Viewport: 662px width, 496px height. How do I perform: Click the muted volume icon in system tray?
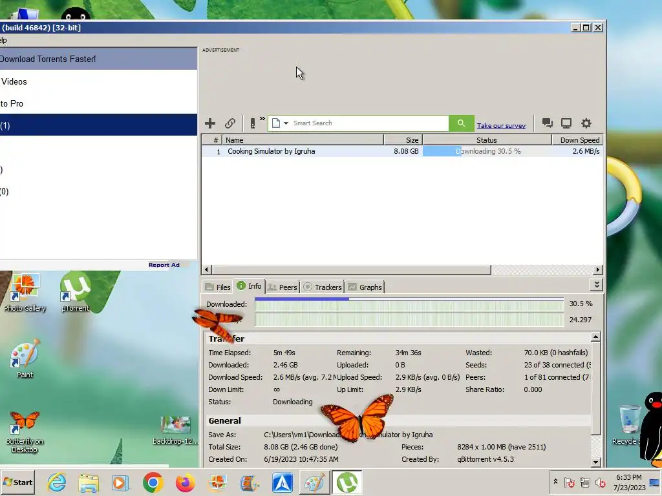tap(600, 482)
